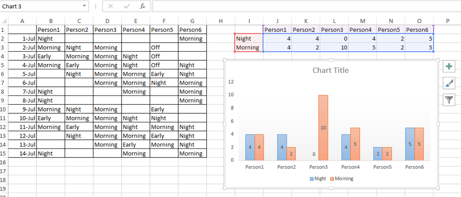
Task: Click the Cancel X icon in formula bar
Action: click(111, 6)
